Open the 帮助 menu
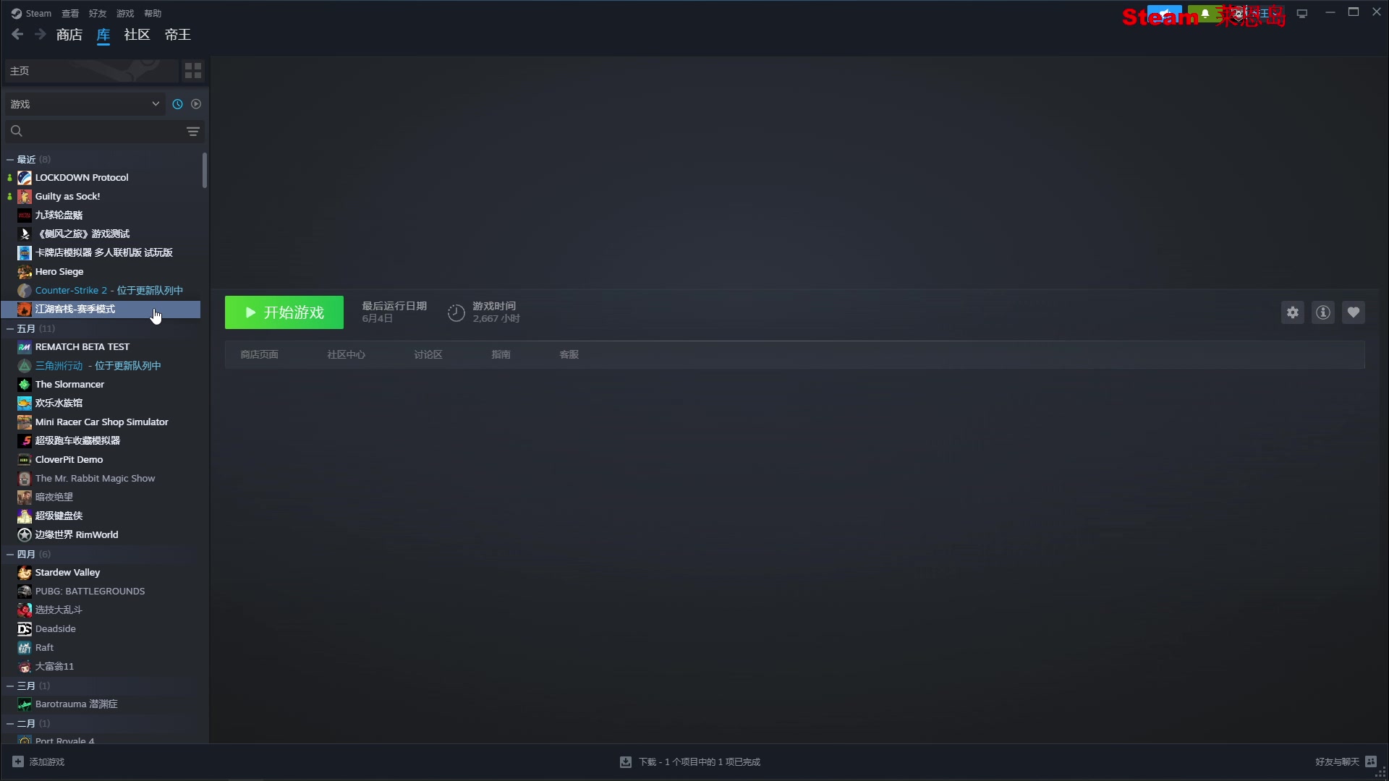Image resolution: width=1389 pixels, height=781 pixels. pos(153,13)
